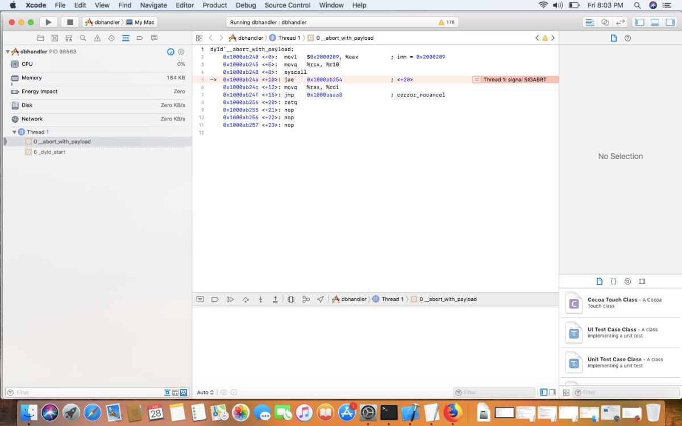Viewport: 682px width, 426px height.
Task: Toggle breakpoints activation in debug bar
Action: [x=215, y=299]
